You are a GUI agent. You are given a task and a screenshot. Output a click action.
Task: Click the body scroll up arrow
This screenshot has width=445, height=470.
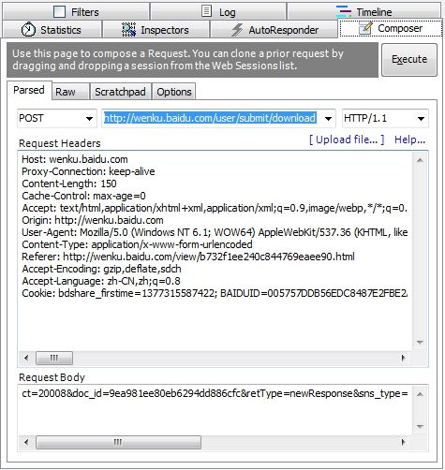[x=420, y=394]
